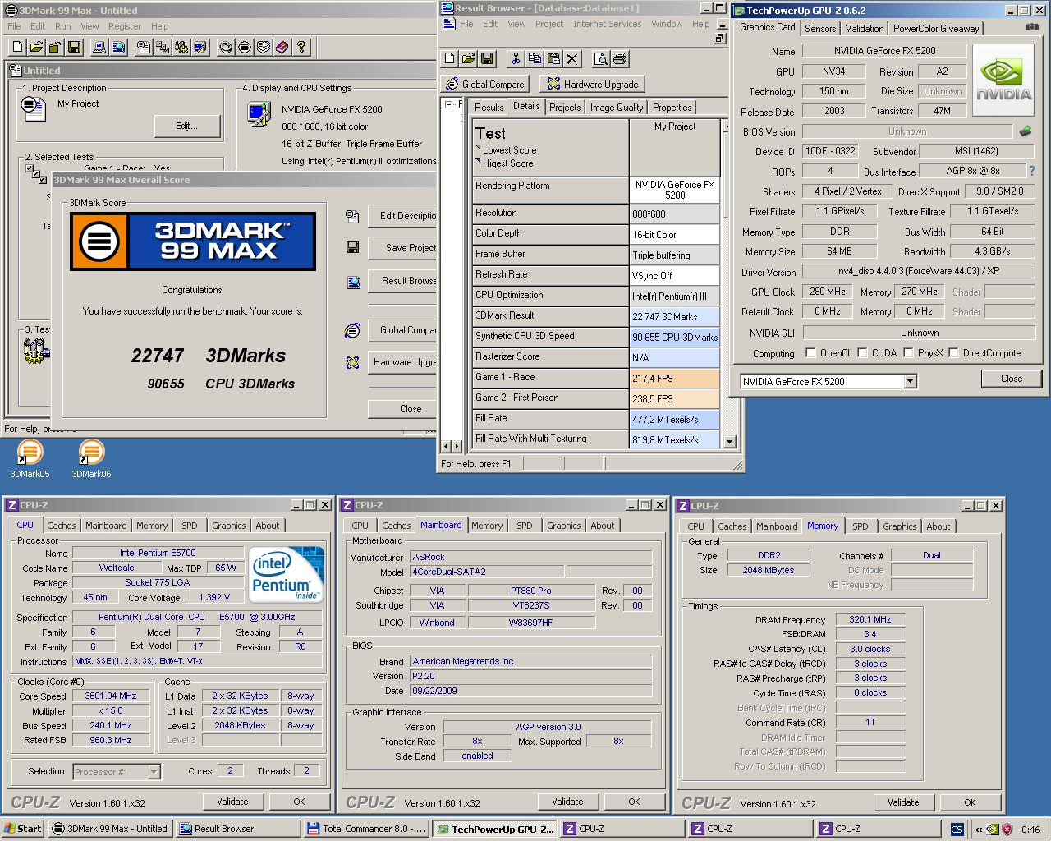Click the CD disc icon in 3DMark toolbar

pyautogui.click(x=226, y=47)
